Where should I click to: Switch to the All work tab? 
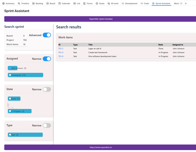pyautogui.click(x=113, y=4)
